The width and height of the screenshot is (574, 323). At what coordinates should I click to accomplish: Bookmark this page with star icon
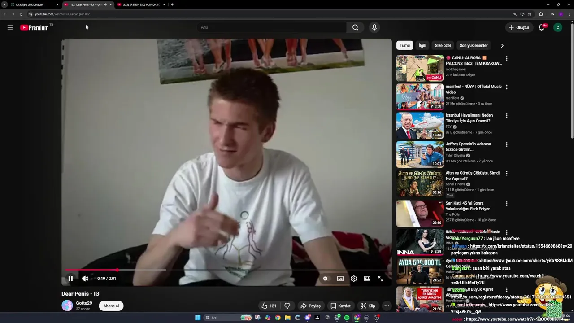pos(530,14)
